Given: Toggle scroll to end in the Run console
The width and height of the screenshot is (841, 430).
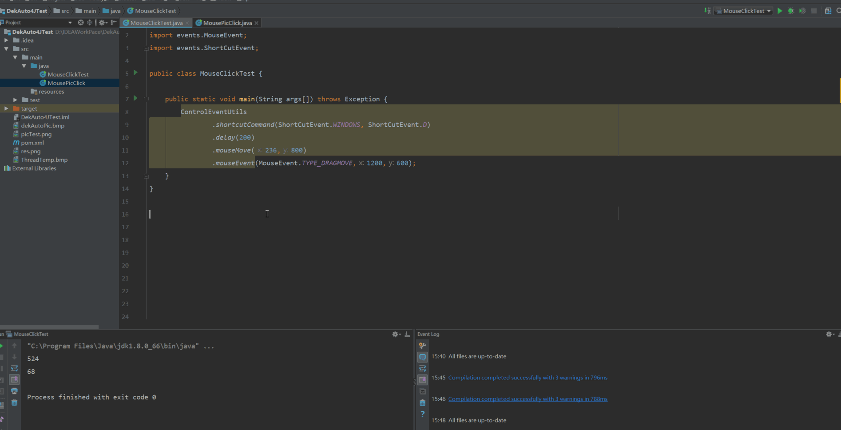Looking at the screenshot, I should click(x=14, y=379).
